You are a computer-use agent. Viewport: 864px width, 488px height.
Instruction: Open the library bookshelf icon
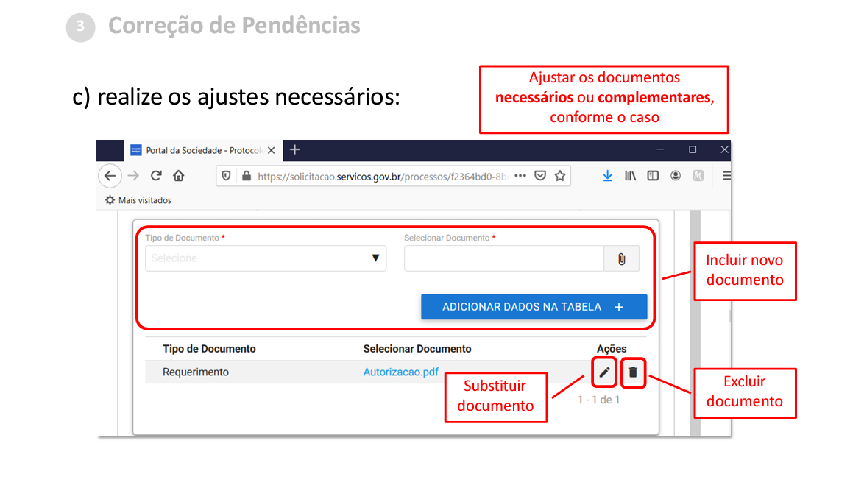630,176
